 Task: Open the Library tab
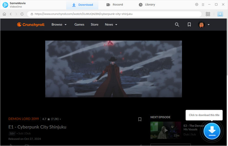[147, 5]
